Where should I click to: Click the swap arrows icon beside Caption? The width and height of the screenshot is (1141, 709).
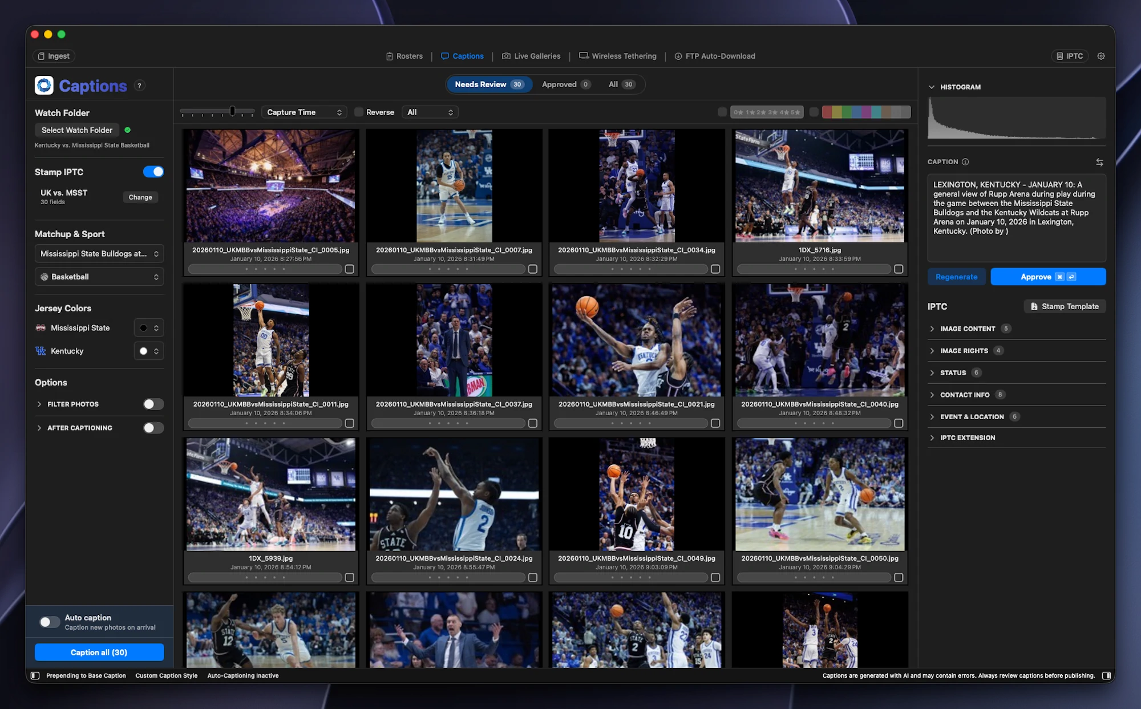[x=1099, y=162]
